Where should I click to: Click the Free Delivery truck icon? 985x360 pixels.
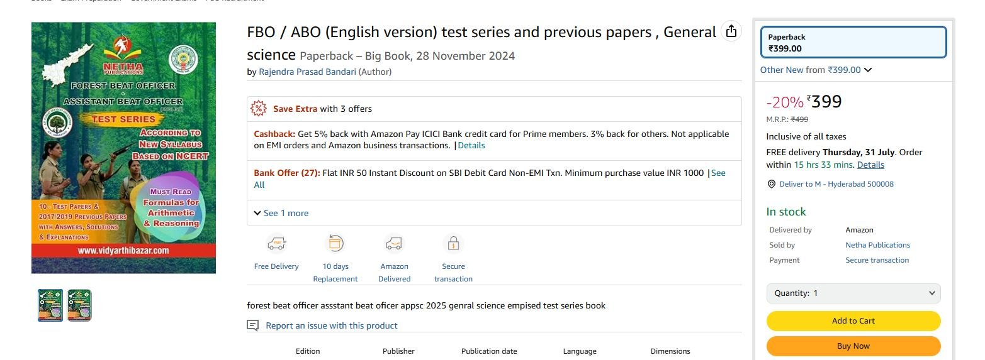276,243
